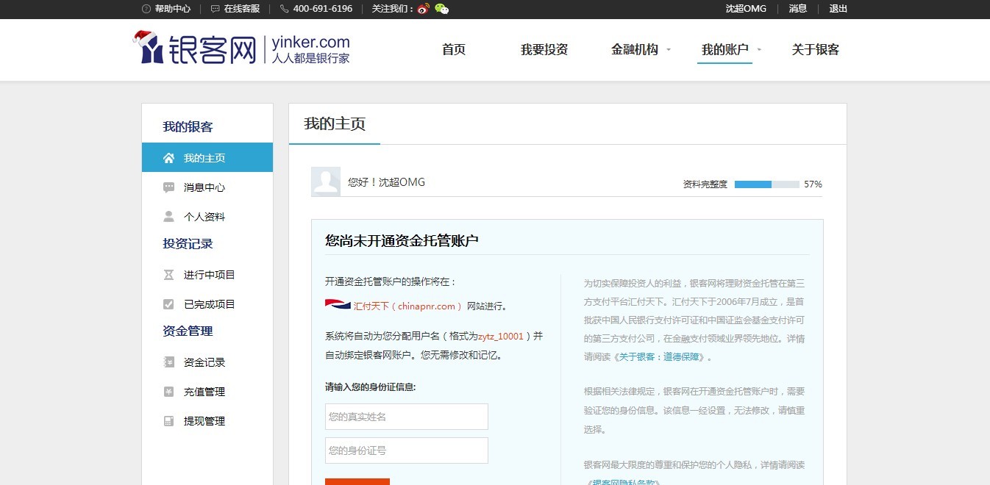Image resolution: width=990 pixels, height=485 pixels.
Task: Click the 资料完整度 progress bar
Action: click(766, 184)
